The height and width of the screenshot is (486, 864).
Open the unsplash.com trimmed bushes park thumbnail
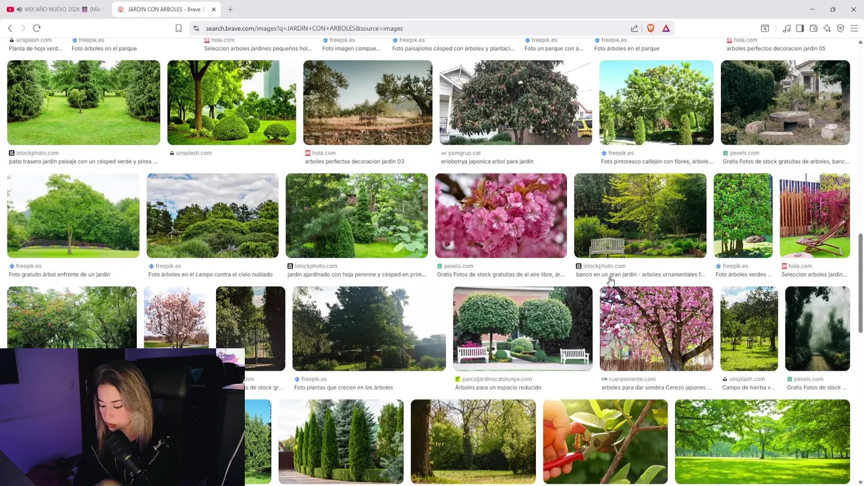[x=232, y=103]
